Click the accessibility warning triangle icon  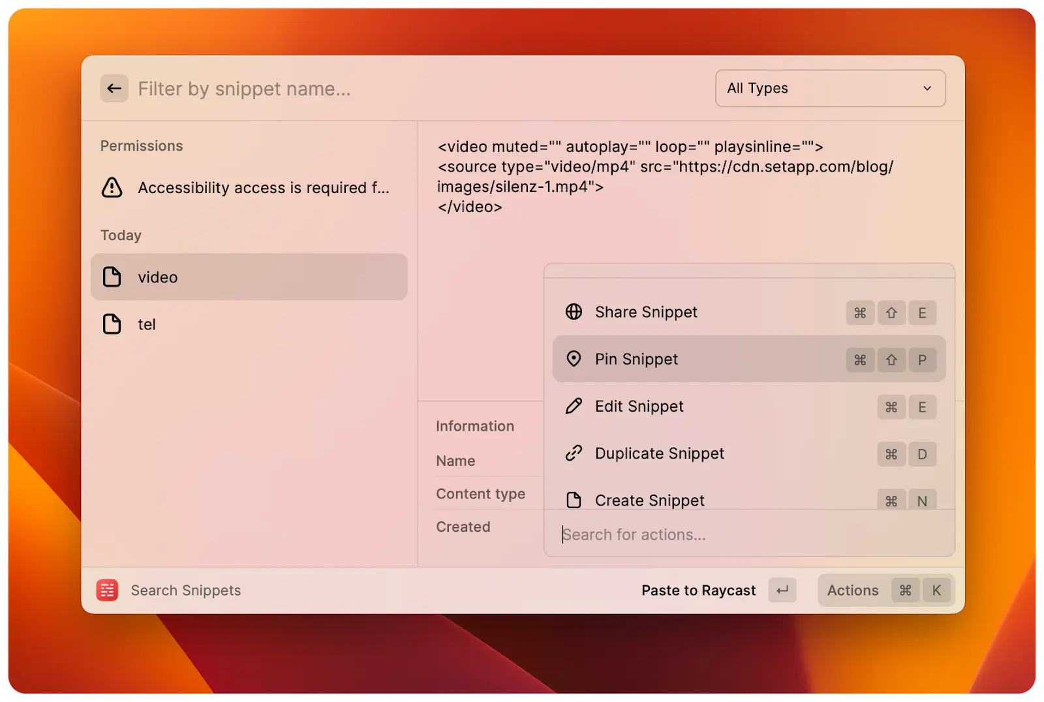(112, 187)
